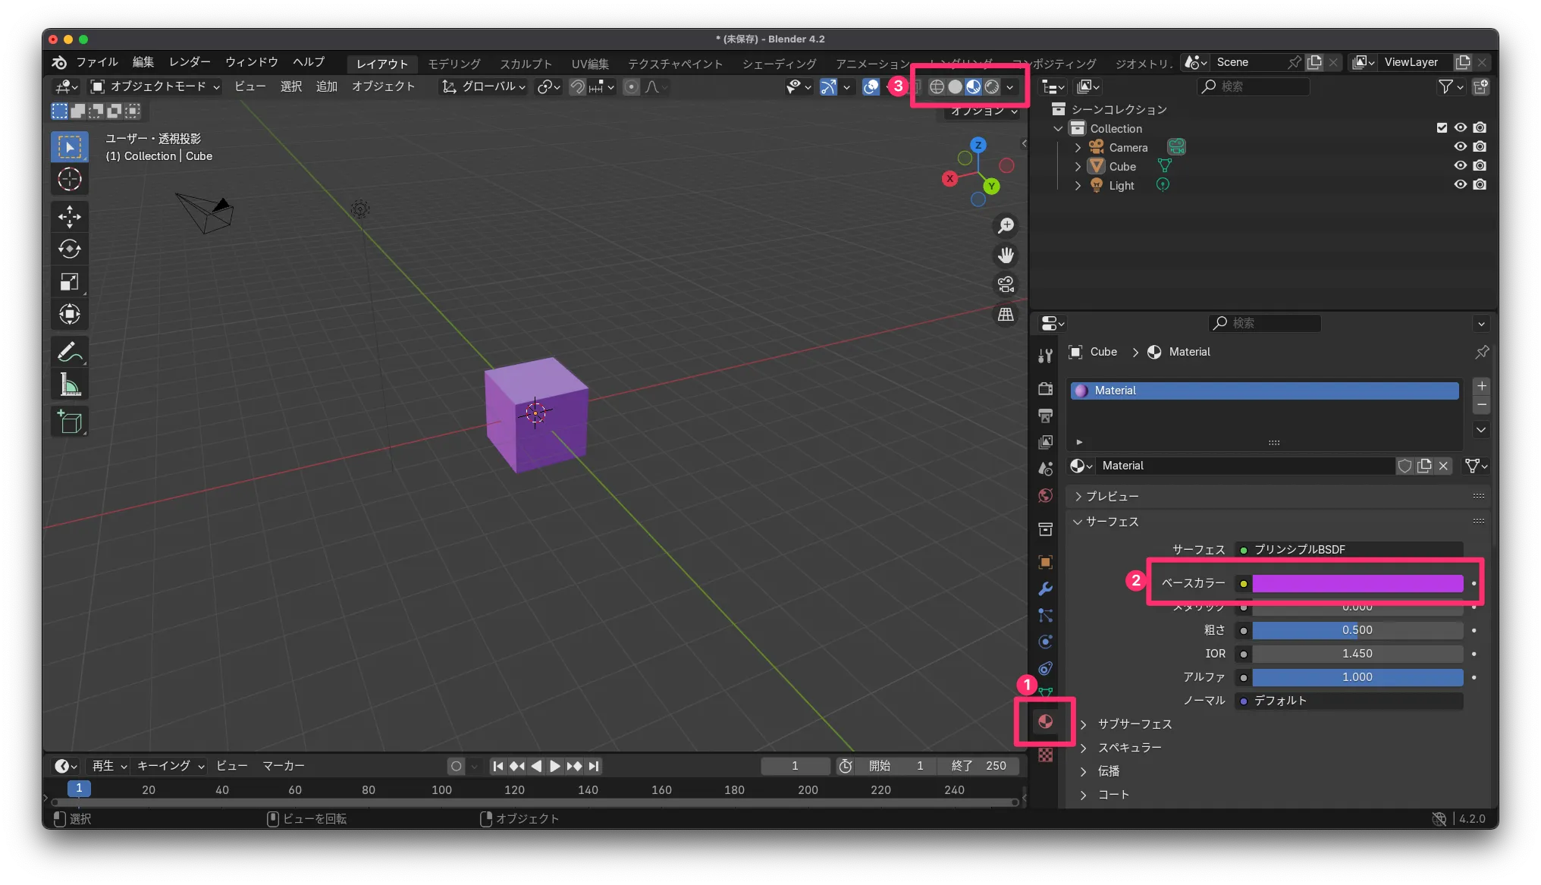Select the Measure tool
The width and height of the screenshot is (1541, 885).
coord(70,385)
